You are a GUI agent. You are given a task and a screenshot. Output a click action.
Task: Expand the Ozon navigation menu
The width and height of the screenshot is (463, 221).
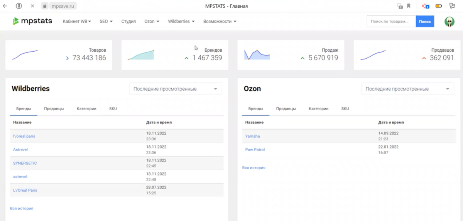(x=152, y=22)
